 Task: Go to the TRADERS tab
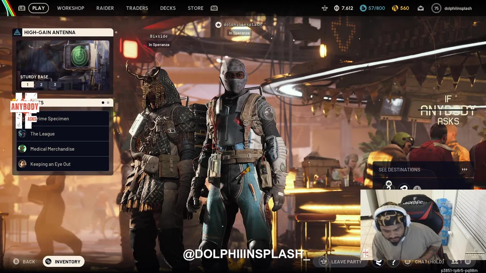click(137, 8)
